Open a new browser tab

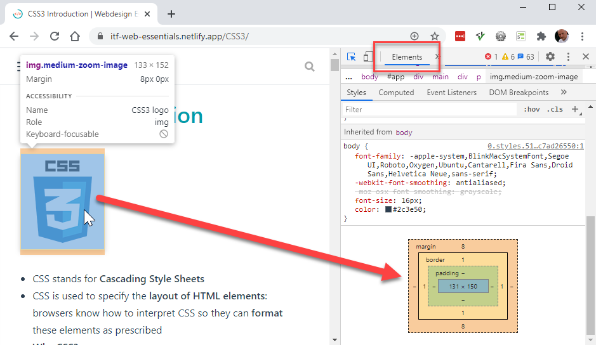[x=171, y=14]
